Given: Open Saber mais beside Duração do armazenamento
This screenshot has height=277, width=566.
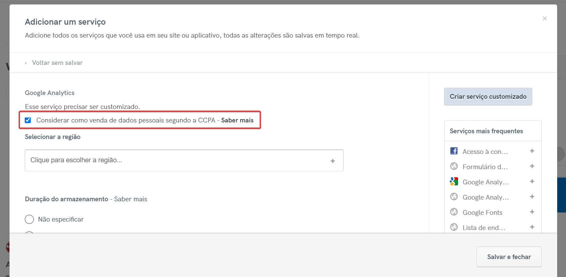Looking at the screenshot, I should (x=130, y=199).
